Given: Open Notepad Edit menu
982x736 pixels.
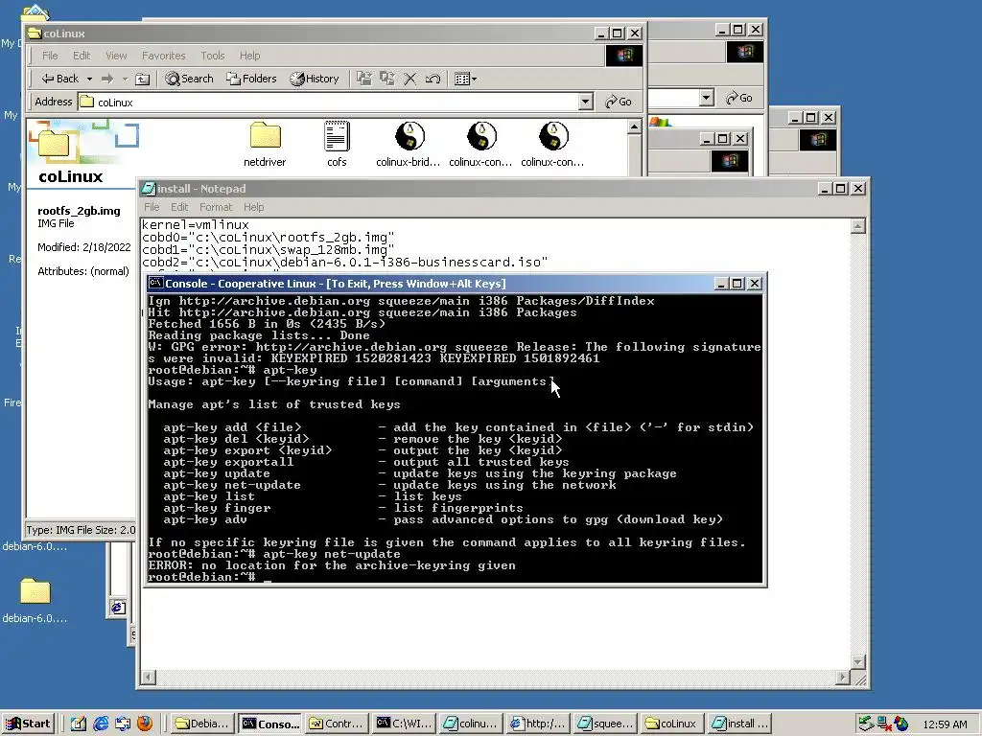Looking at the screenshot, I should click(179, 207).
